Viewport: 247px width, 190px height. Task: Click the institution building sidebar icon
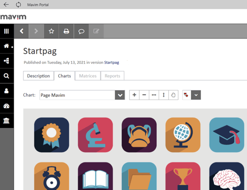click(x=7, y=121)
